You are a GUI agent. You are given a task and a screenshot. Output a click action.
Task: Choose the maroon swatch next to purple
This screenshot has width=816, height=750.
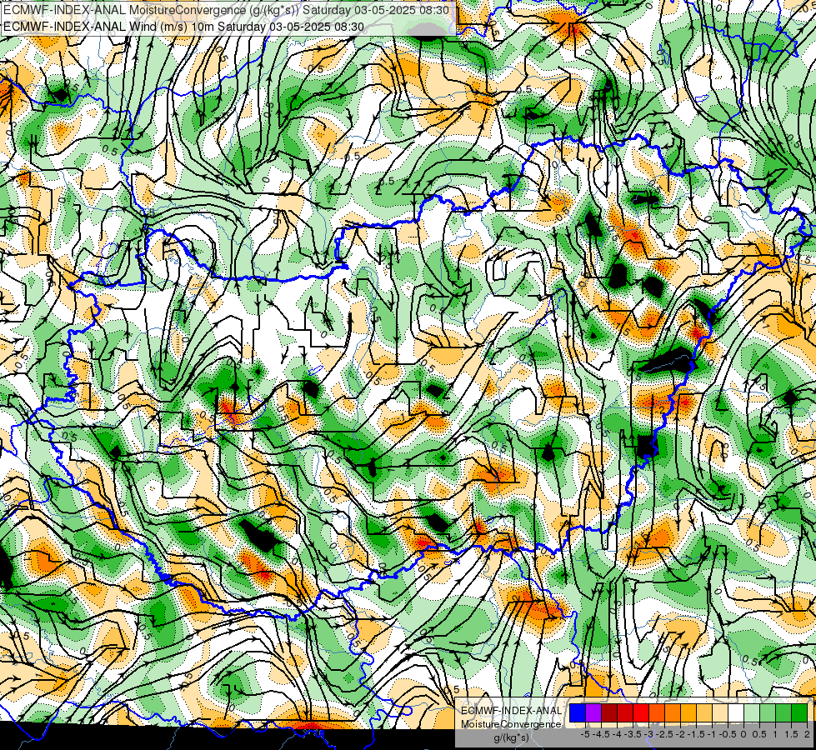(609, 712)
